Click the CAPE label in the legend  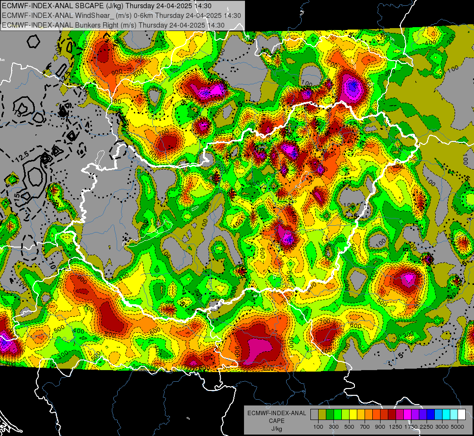point(276,421)
